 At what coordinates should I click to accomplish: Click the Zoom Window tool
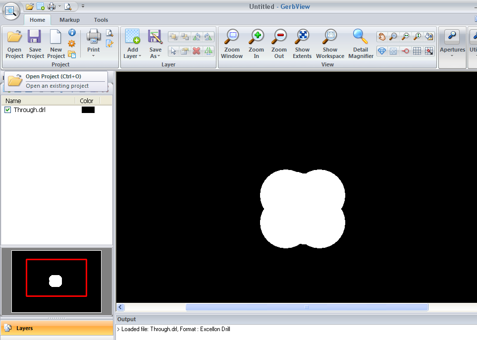pos(232,44)
